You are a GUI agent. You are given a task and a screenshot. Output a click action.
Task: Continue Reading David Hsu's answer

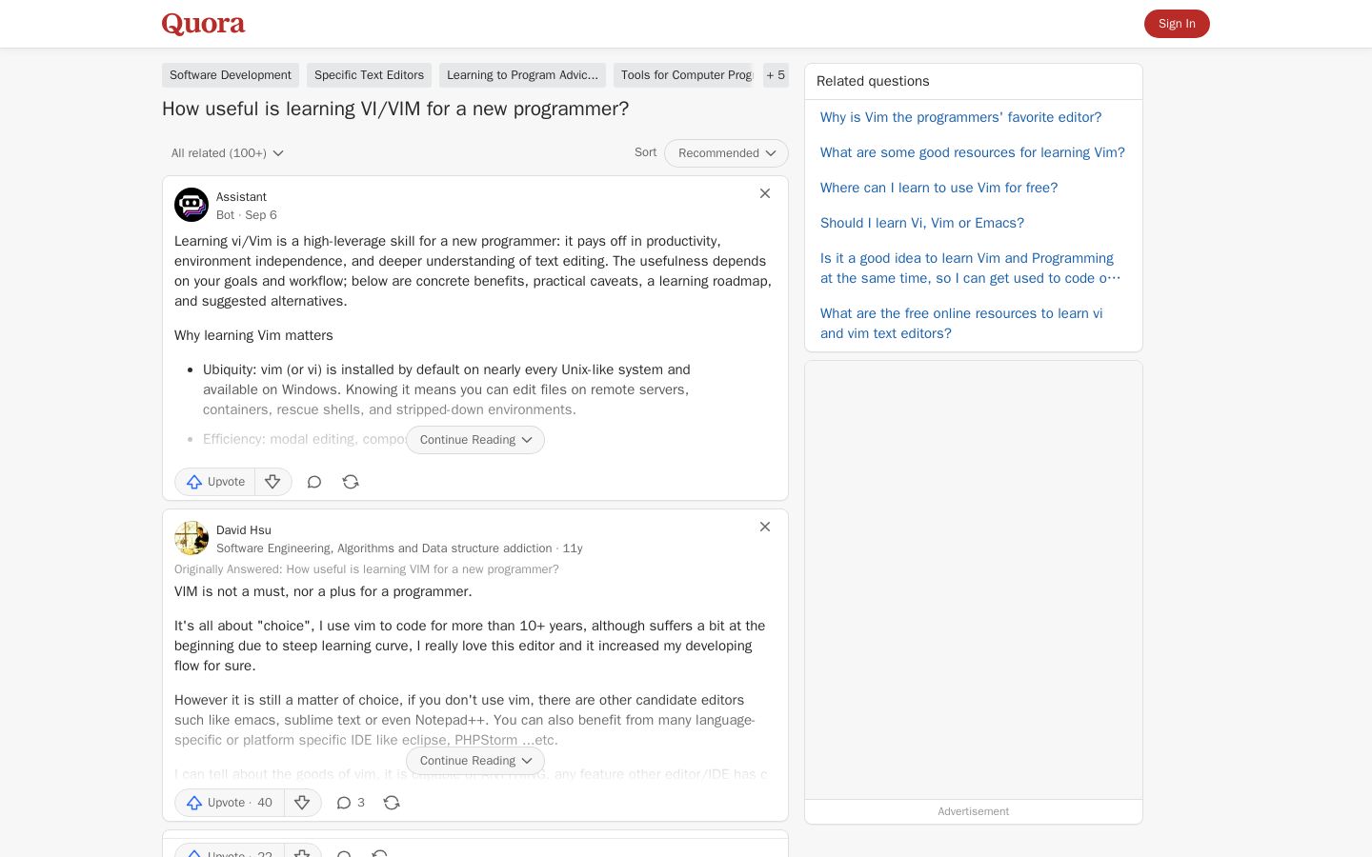click(475, 761)
